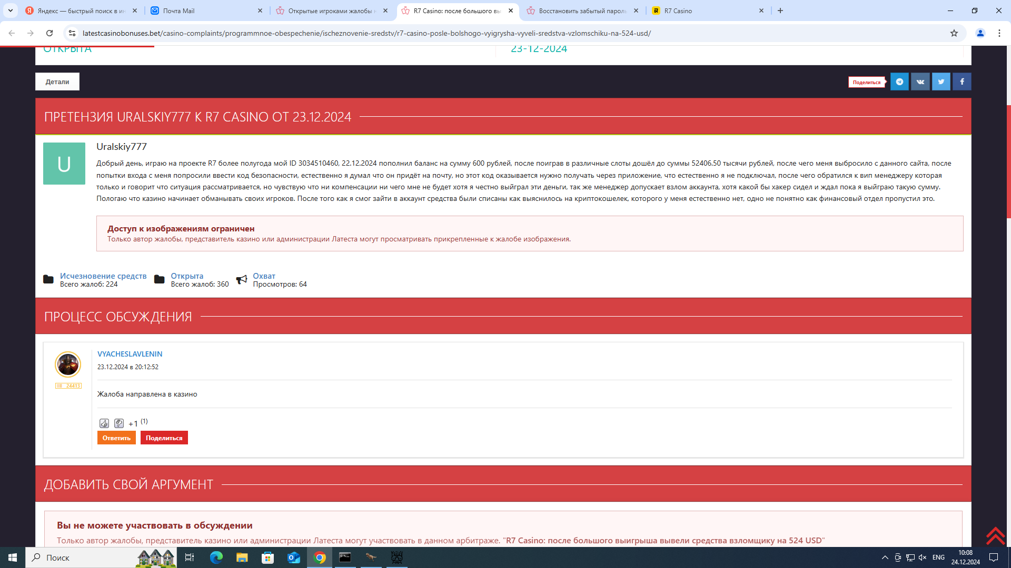Open a new browser tab
The width and height of the screenshot is (1011, 568).
[x=780, y=11]
